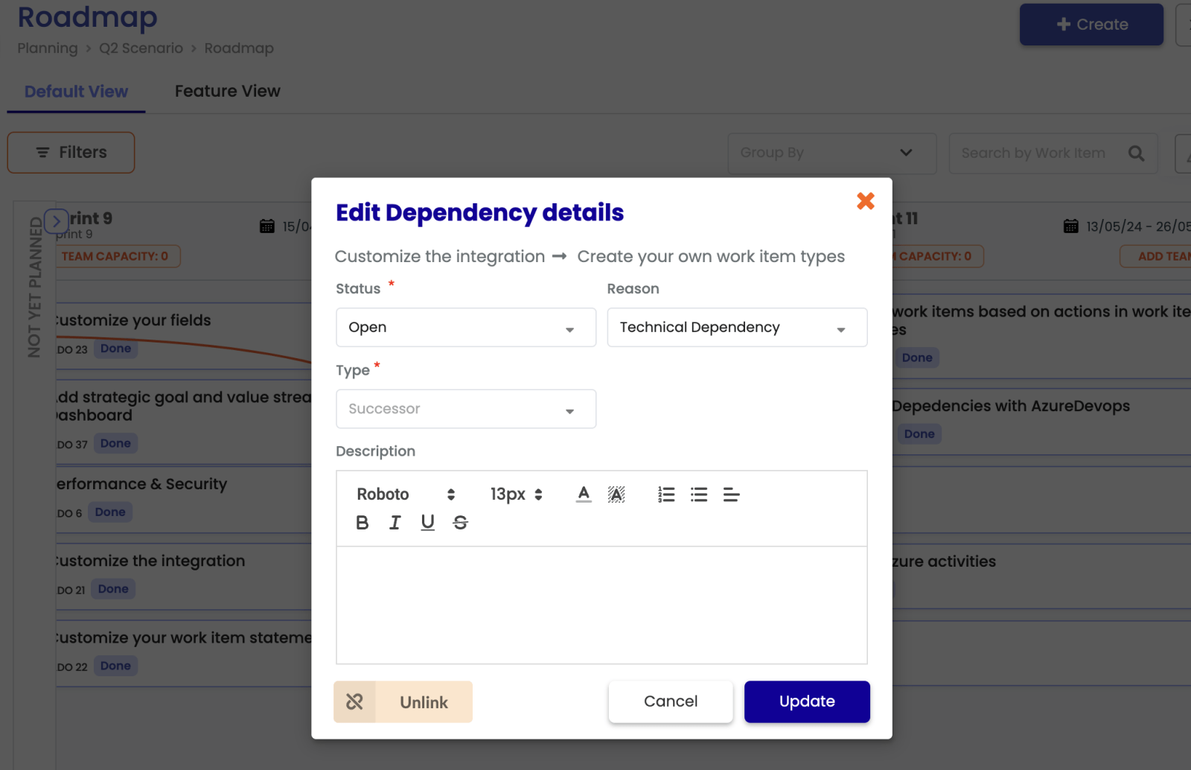Open the font text color picker
The image size is (1191, 770).
coord(584,494)
